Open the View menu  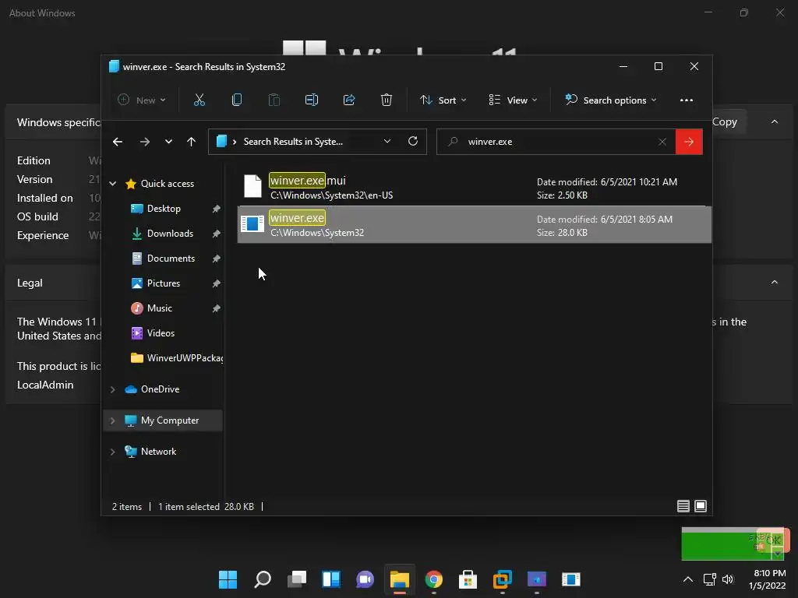pyautogui.click(x=513, y=100)
